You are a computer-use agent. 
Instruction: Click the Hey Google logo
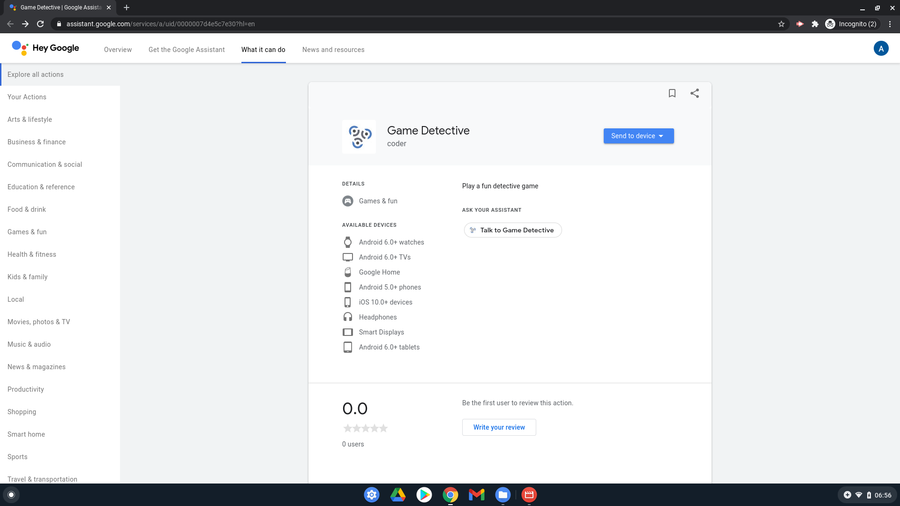click(x=45, y=48)
